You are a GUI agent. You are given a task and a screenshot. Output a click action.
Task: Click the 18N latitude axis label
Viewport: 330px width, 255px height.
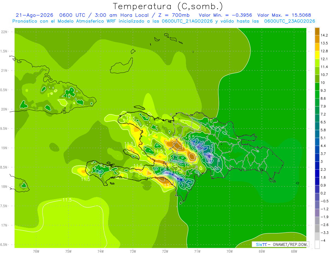pos(5,187)
